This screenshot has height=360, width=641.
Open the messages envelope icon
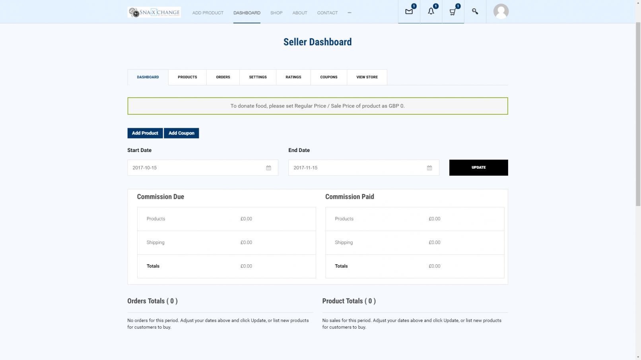tap(409, 12)
